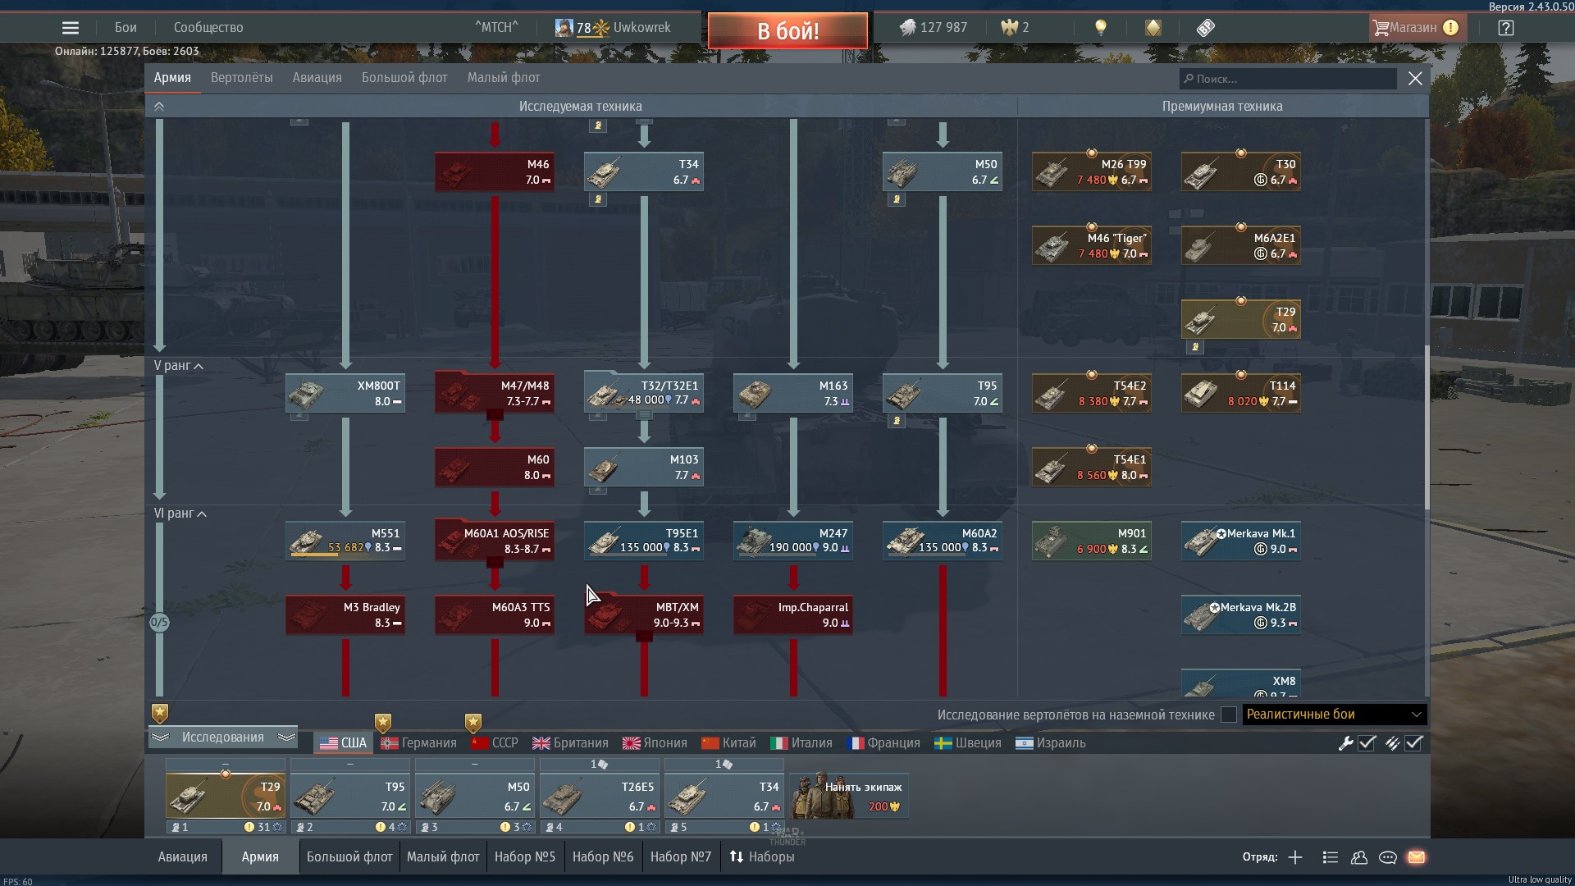Open the hamburger main menu

coord(71,28)
